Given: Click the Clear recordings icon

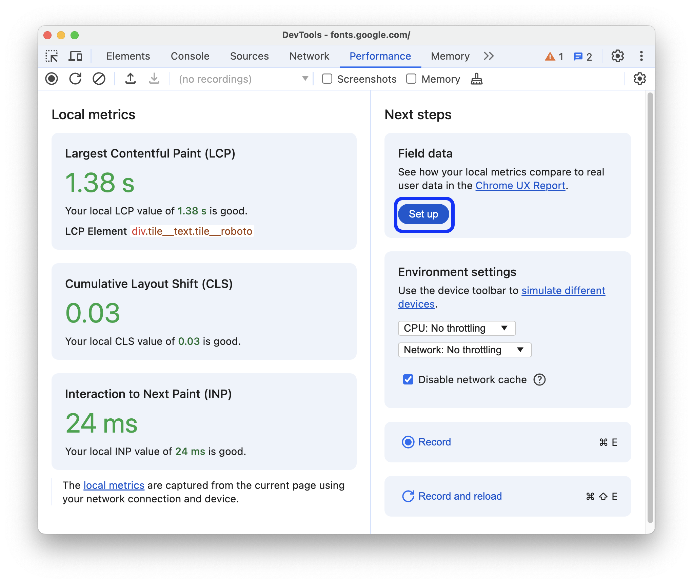Looking at the screenshot, I should [99, 79].
